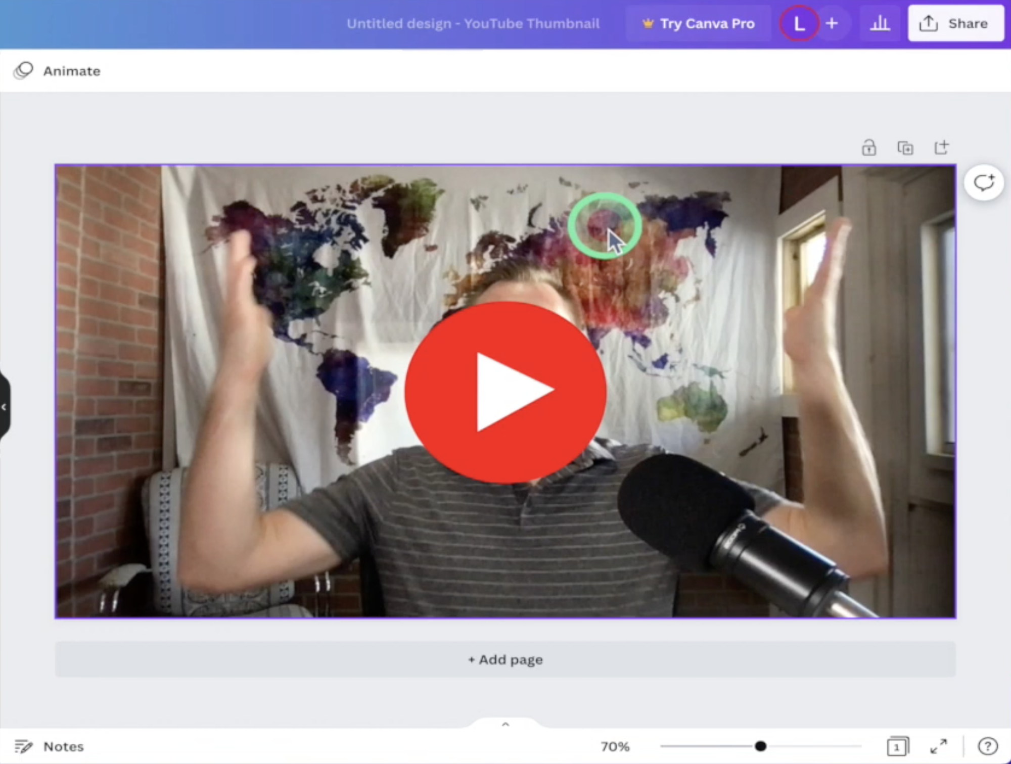
Task: Click the Share button
Action: coord(955,23)
